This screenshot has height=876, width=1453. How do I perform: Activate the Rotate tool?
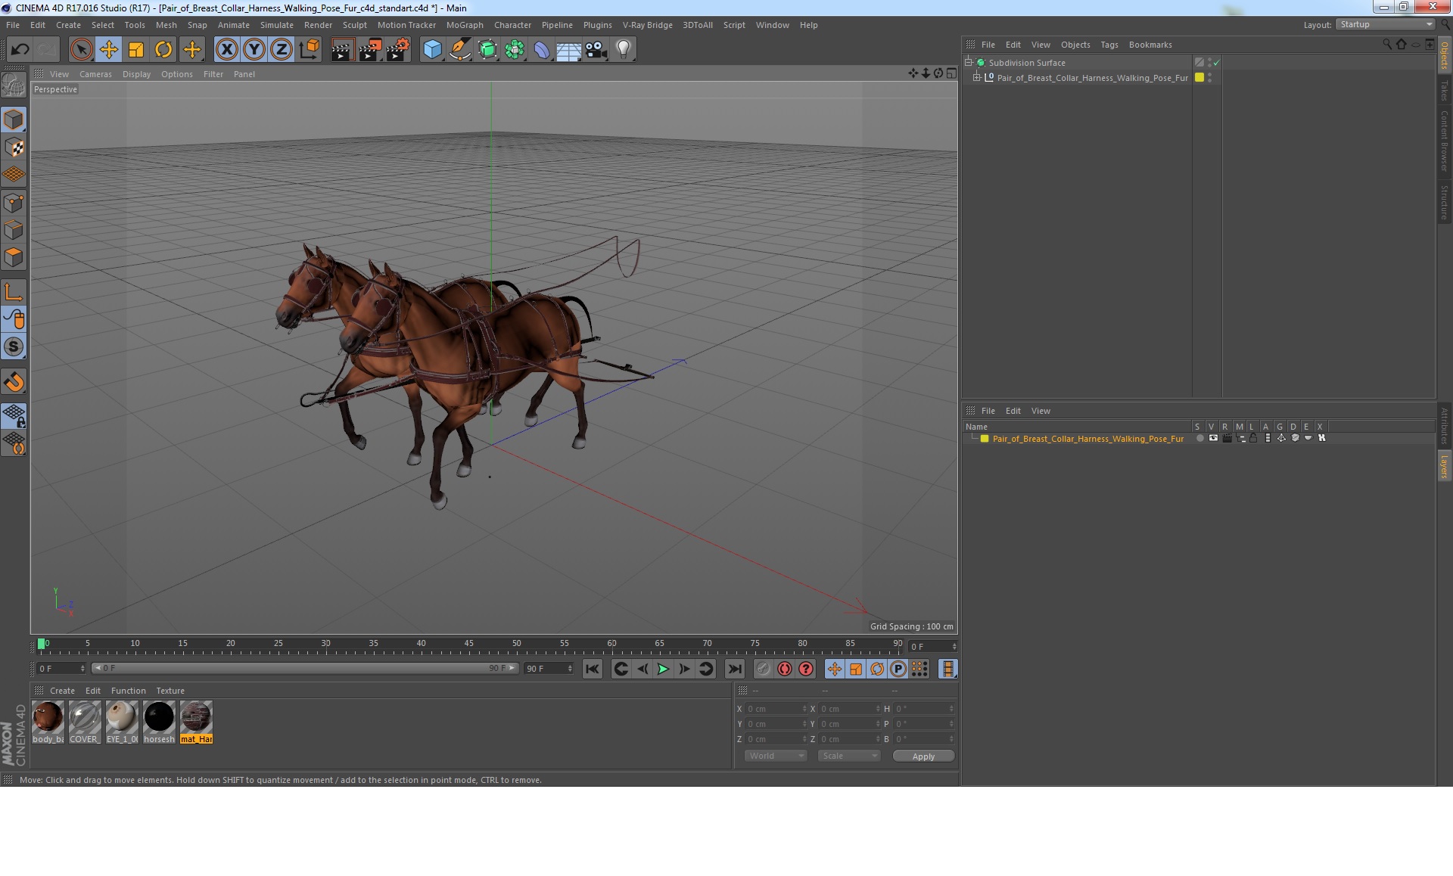coord(163,50)
